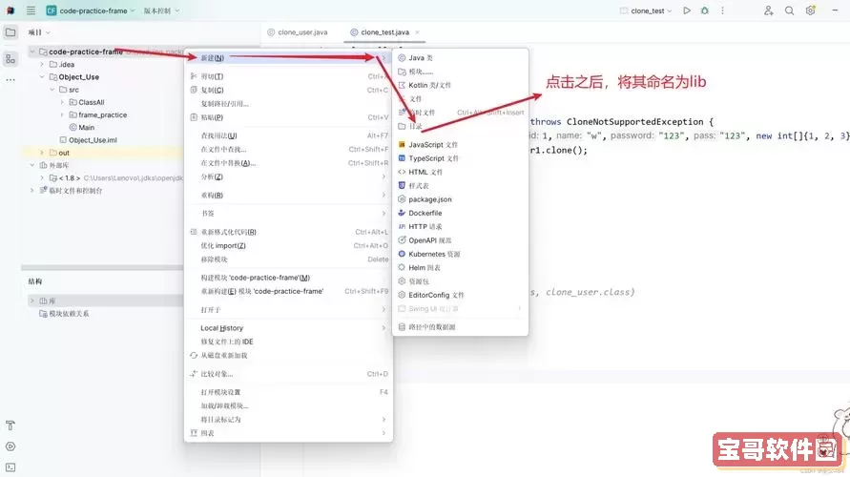Run clone_test with the play button

[x=687, y=10]
